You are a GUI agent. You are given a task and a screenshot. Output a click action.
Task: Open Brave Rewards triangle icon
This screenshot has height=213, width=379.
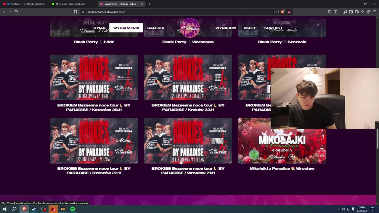point(289,12)
